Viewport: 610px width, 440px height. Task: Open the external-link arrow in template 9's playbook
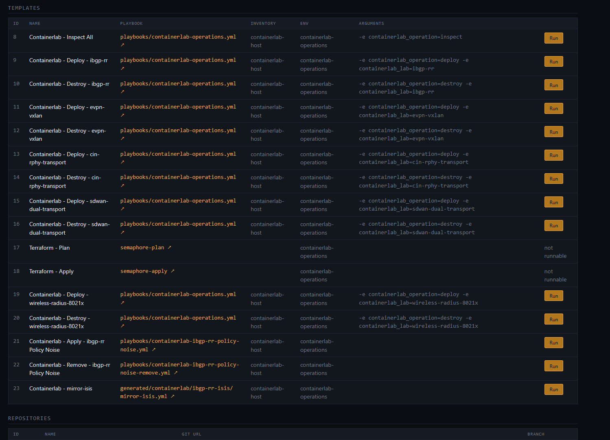point(122,69)
